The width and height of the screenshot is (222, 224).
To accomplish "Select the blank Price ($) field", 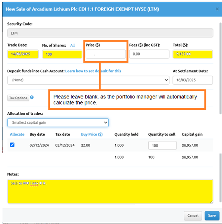I will pos(106,54).
